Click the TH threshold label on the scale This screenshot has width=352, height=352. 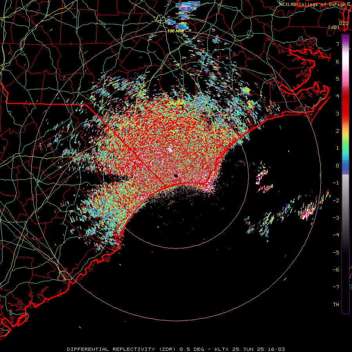click(x=336, y=305)
